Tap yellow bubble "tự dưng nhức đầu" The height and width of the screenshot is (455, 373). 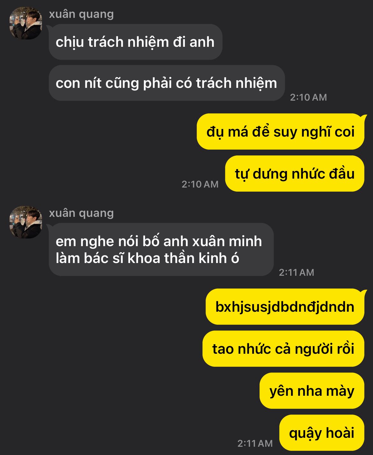295,174
